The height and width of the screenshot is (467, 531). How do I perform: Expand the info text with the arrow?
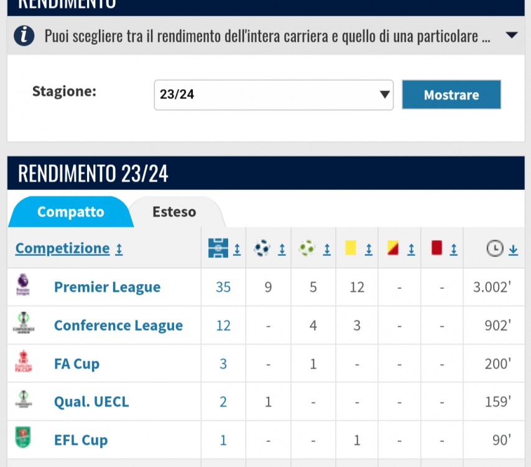[511, 35]
